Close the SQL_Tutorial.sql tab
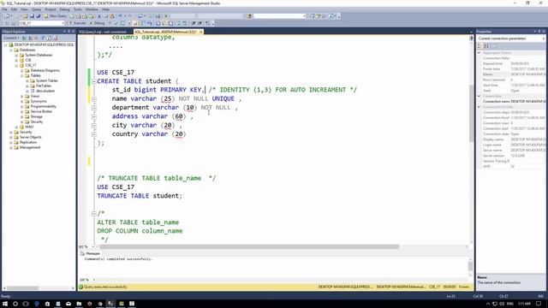 200,32
